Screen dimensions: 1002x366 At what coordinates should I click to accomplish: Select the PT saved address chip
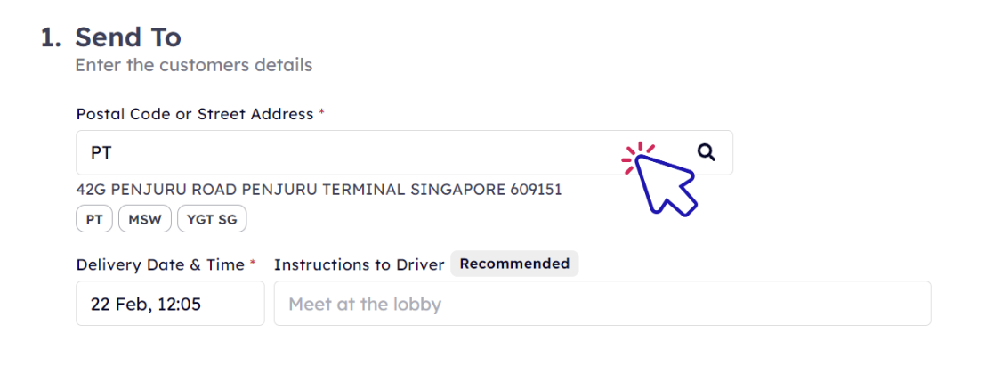[x=94, y=219]
